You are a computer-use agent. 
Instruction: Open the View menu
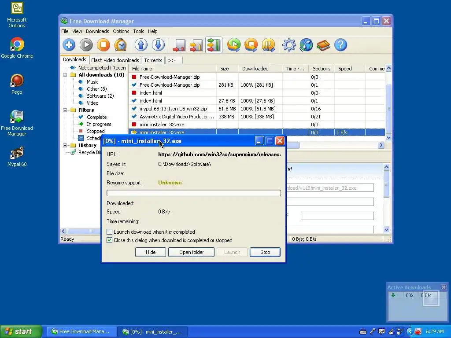(77, 31)
